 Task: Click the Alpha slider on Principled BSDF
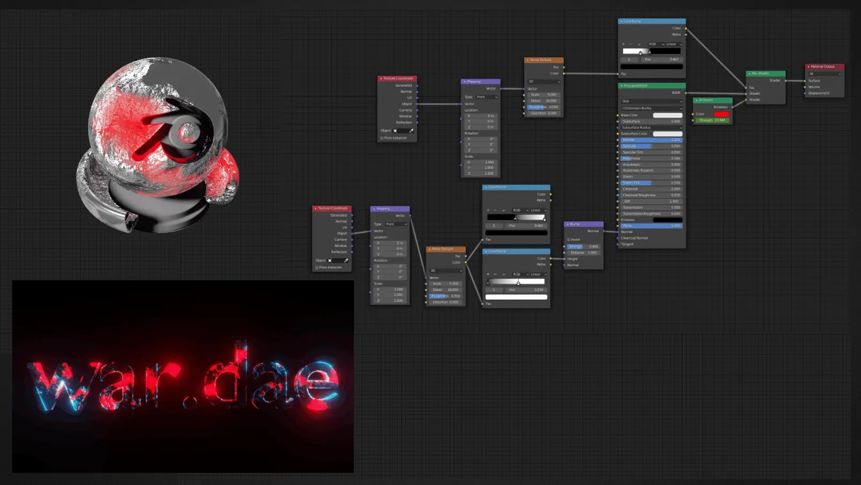(652, 226)
